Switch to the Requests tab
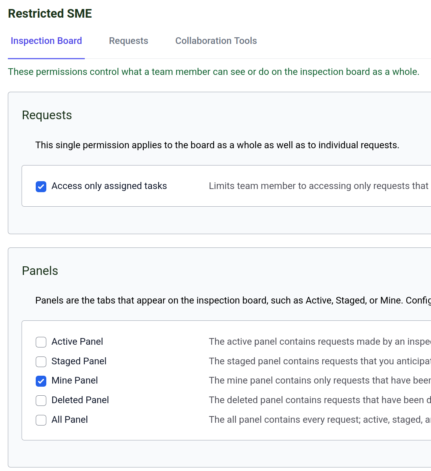This screenshot has height=471, width=431. pos(128,41)
